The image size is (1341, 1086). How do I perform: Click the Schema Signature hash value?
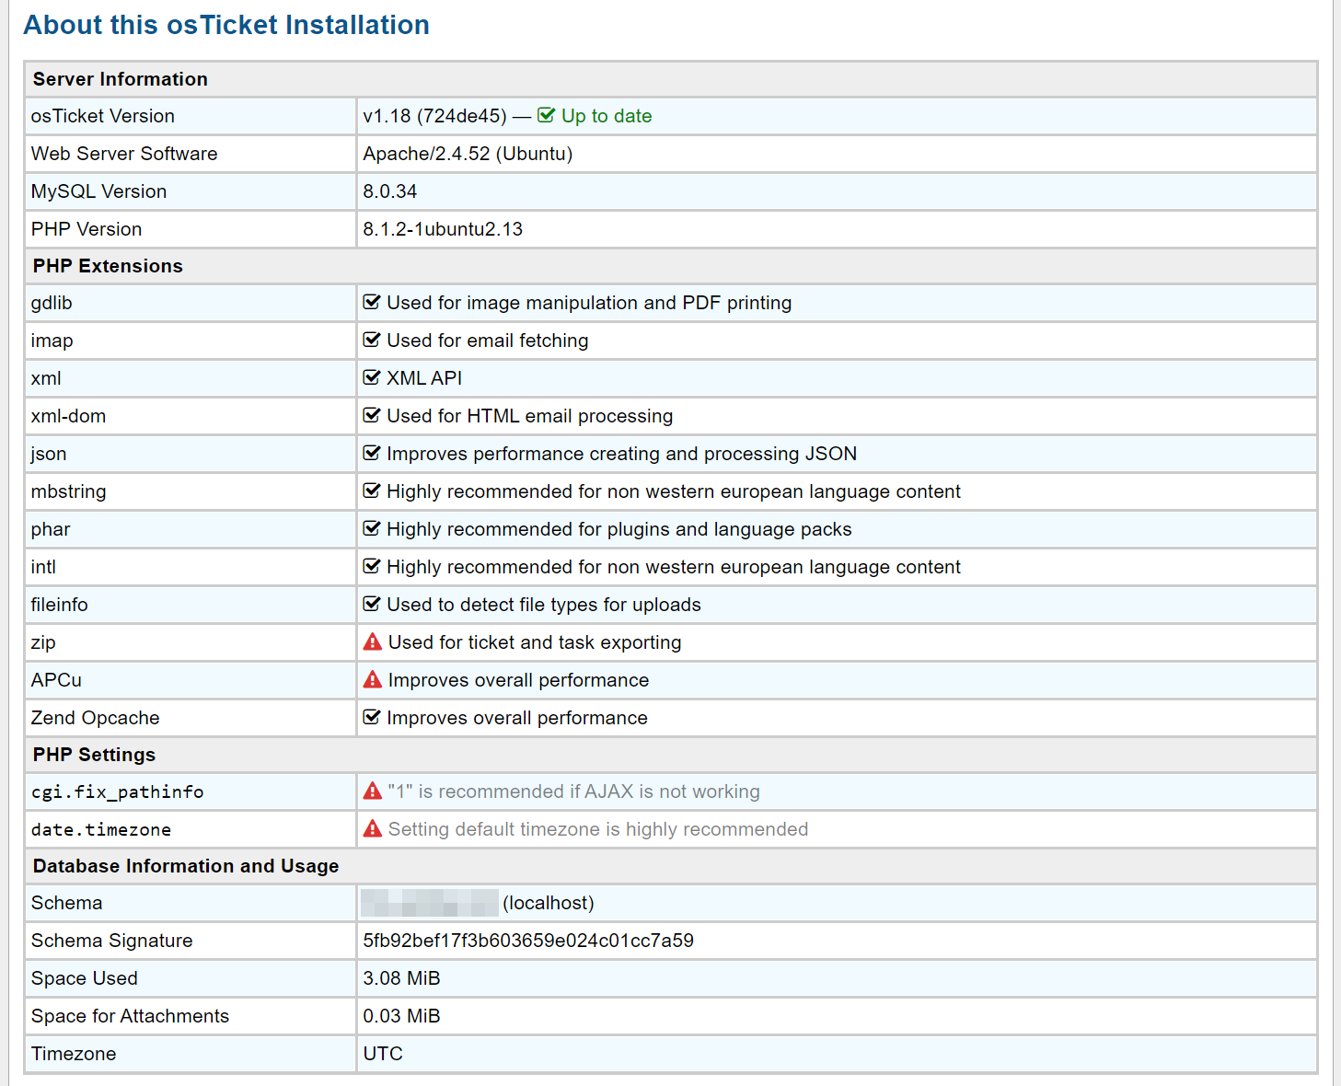528,941
